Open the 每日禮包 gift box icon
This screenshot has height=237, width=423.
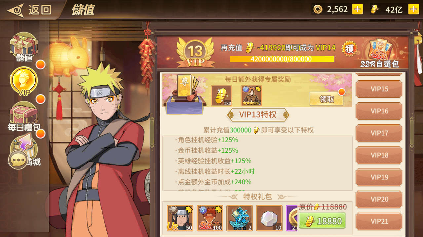pos(24,116)
